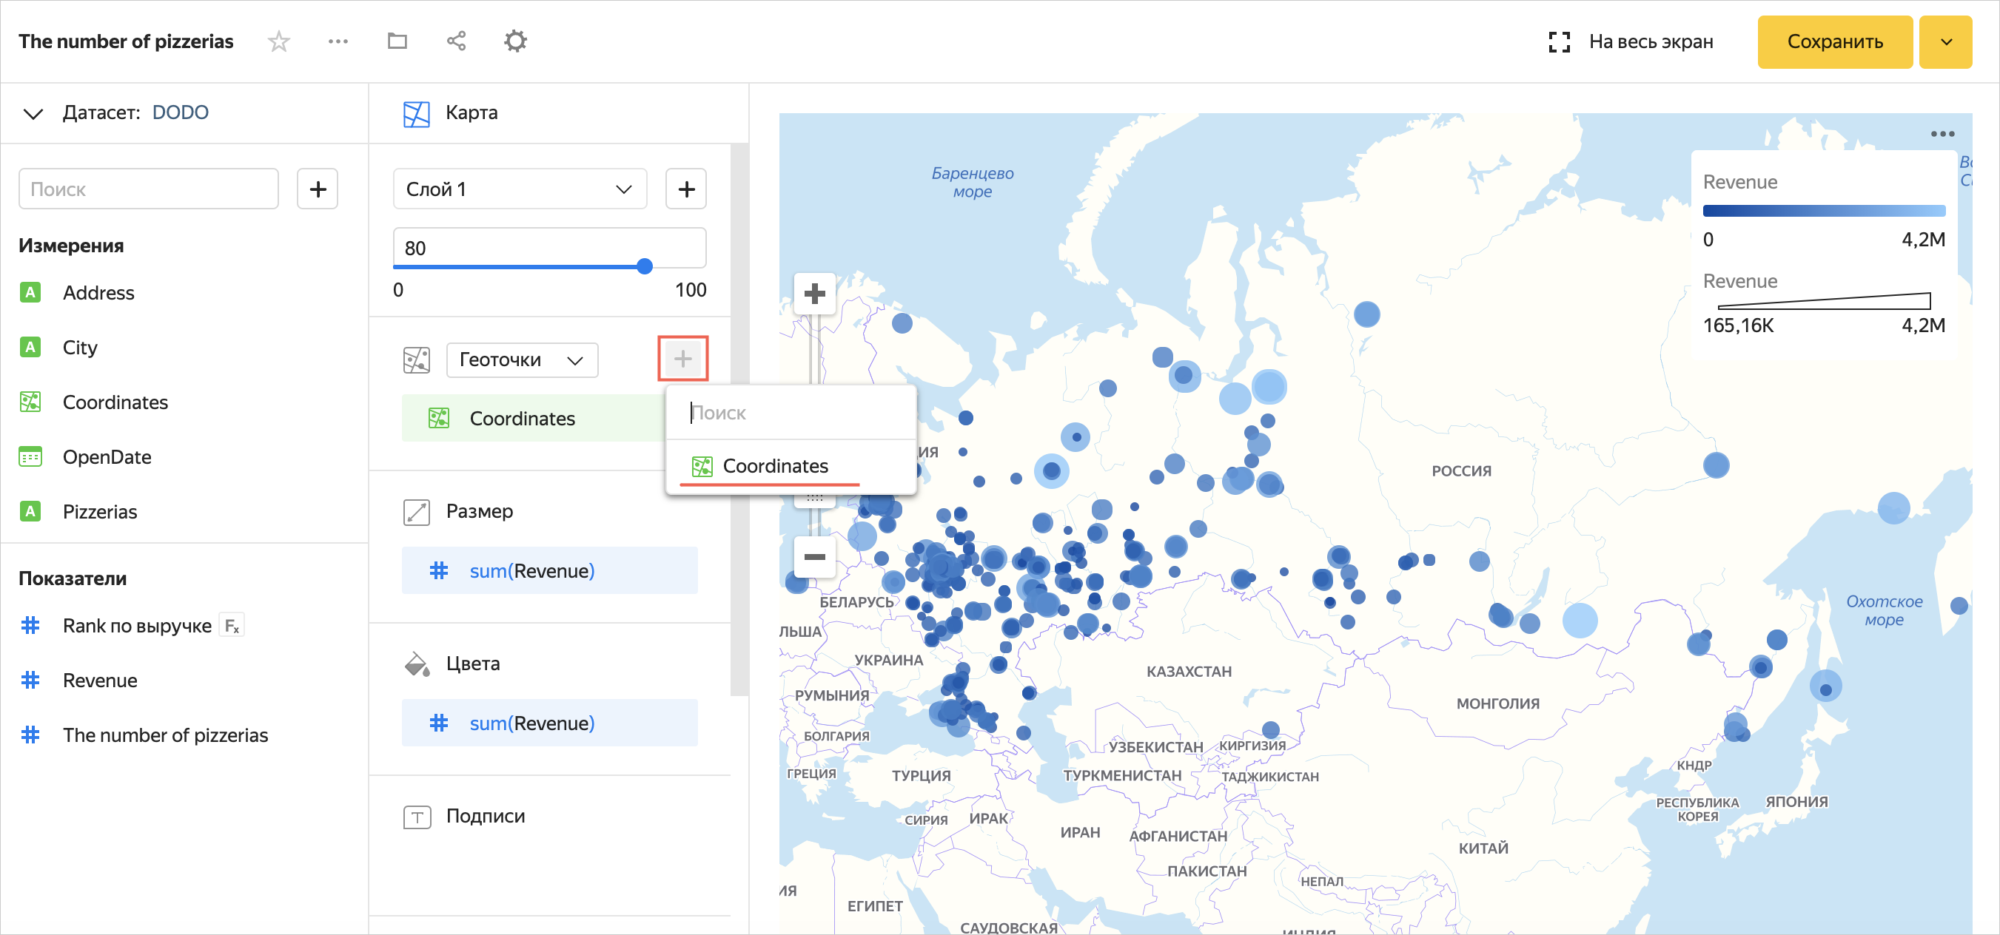Select The number of pizzerias measure
This screenshot has width=2000, height=935.
[x=164, y=735]
